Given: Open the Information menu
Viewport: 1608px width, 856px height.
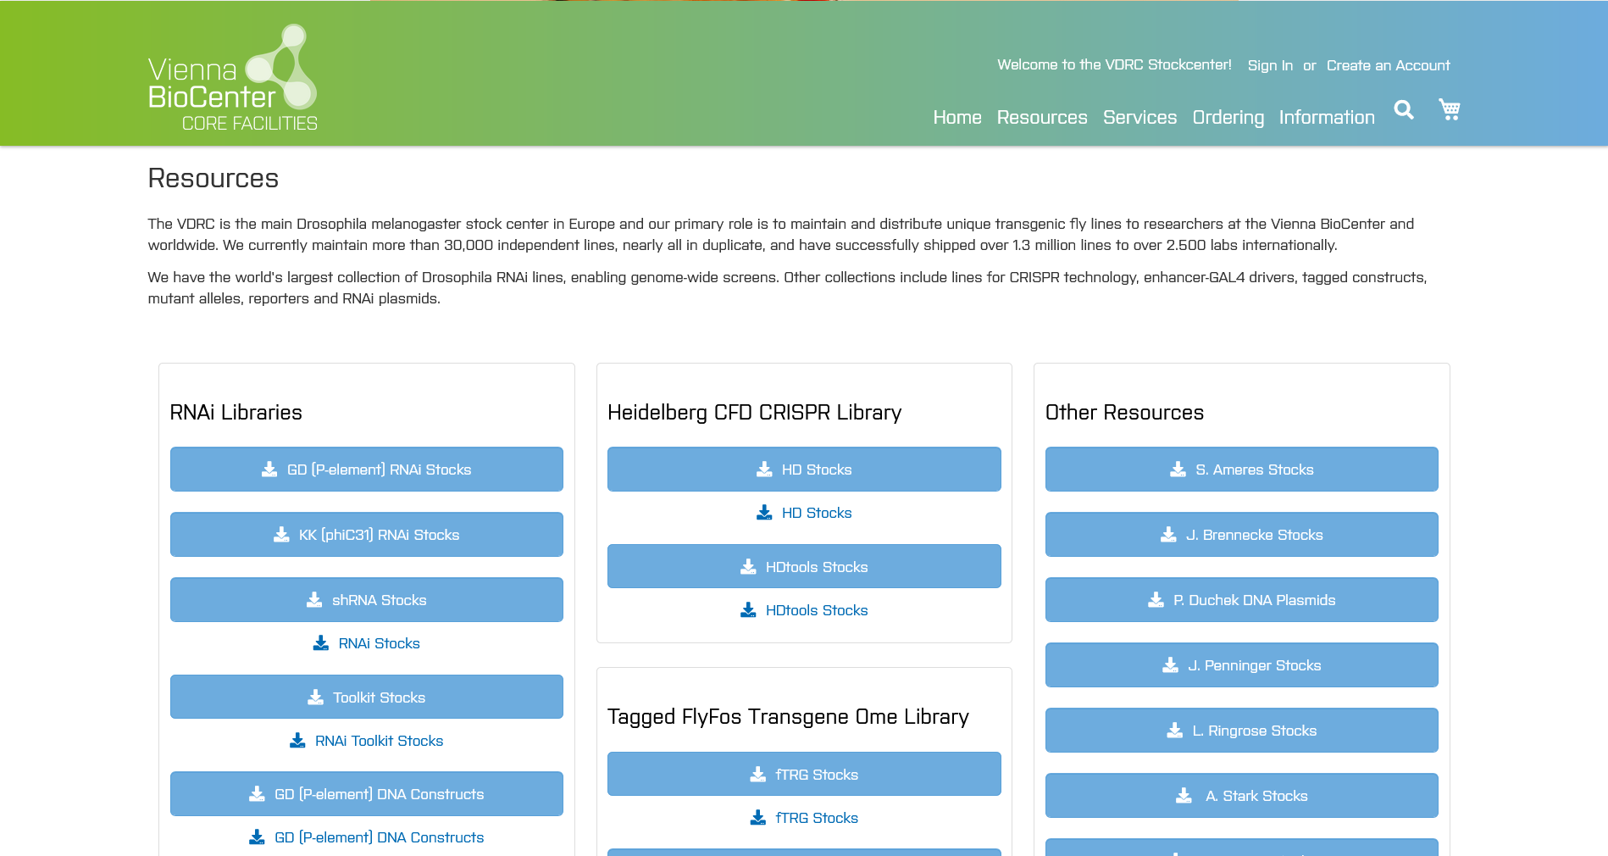Looking at the screenshot, I should (1326, 118).
